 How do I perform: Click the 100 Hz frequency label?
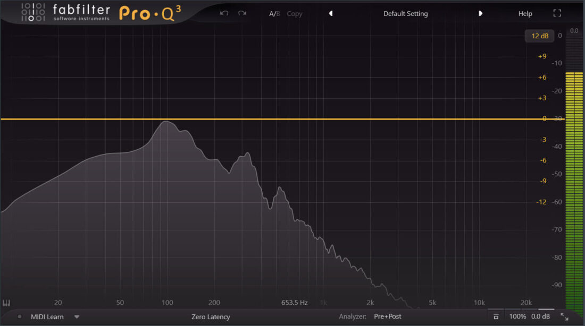point(167,303)
